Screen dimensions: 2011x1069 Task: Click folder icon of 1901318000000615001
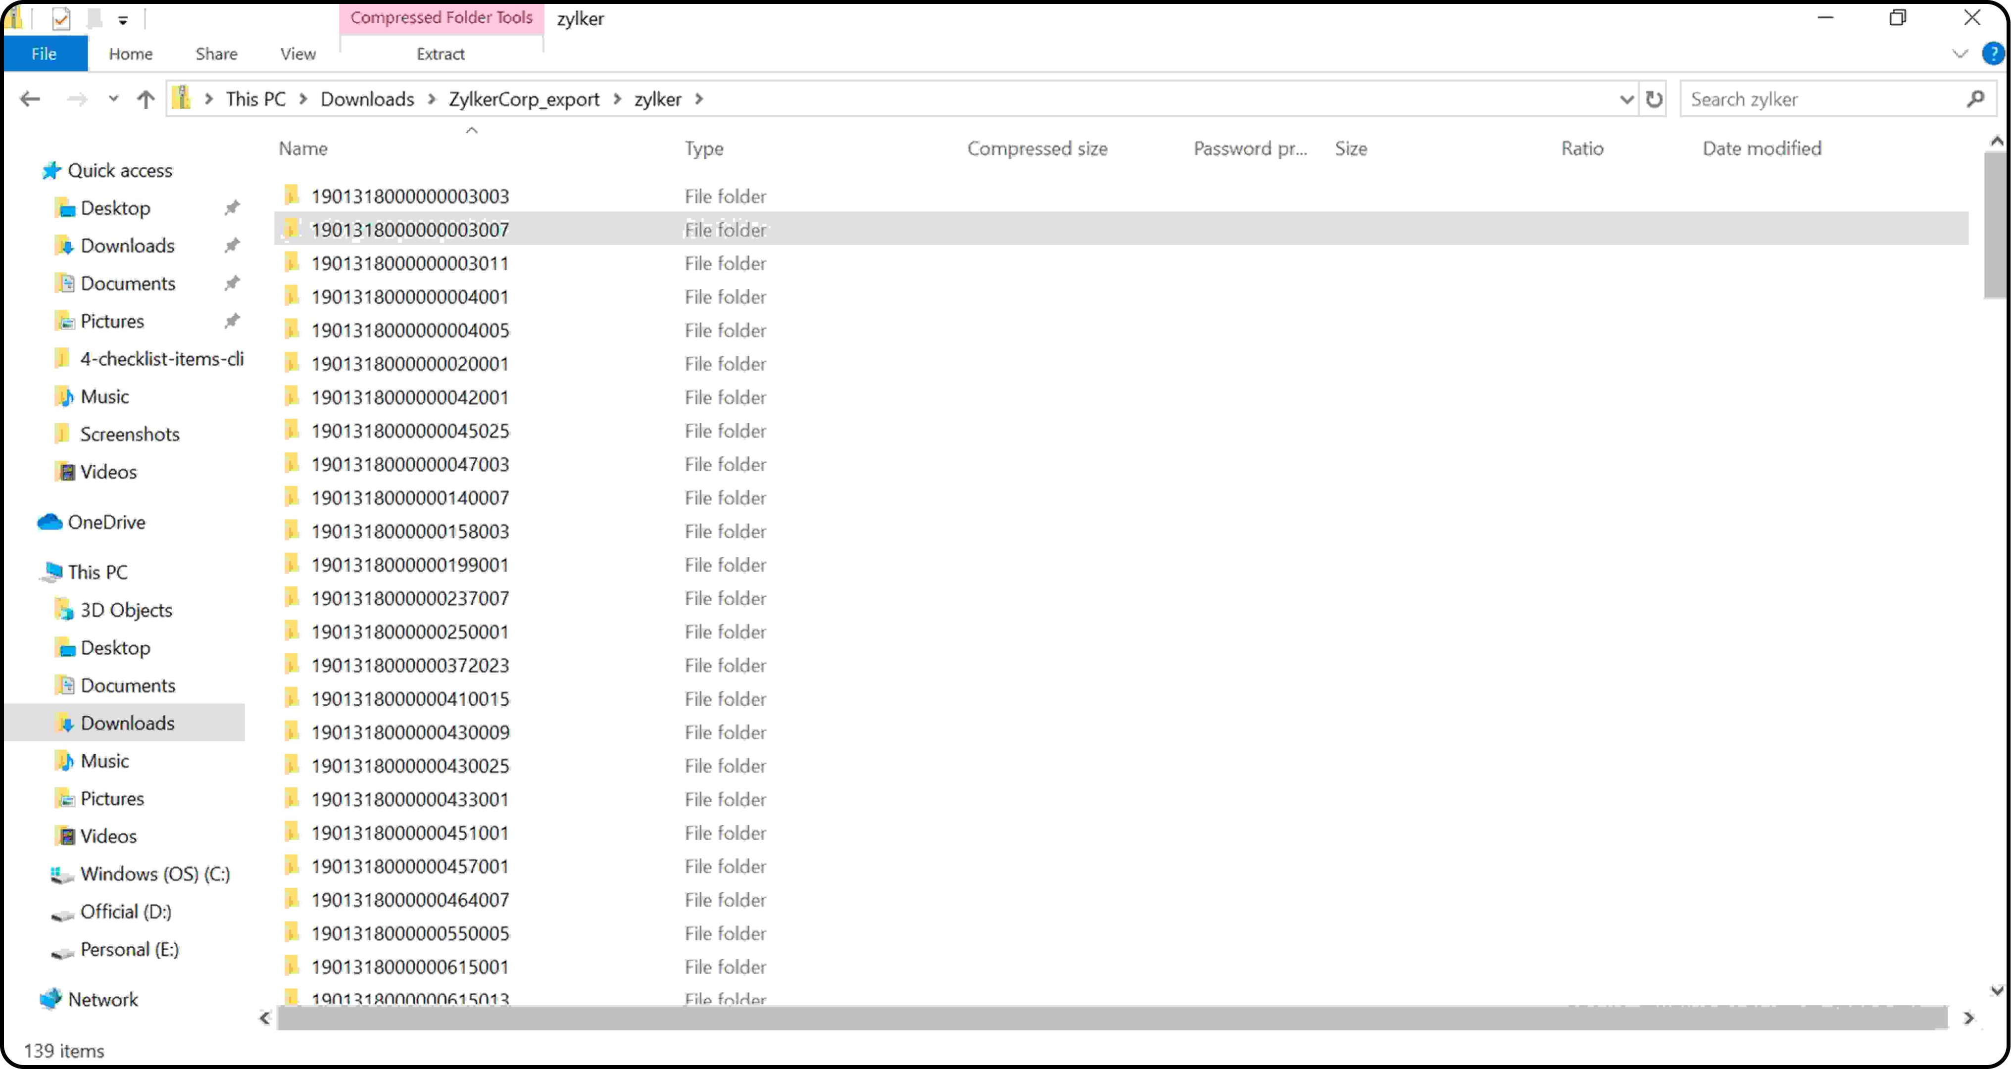pos(292,967)
